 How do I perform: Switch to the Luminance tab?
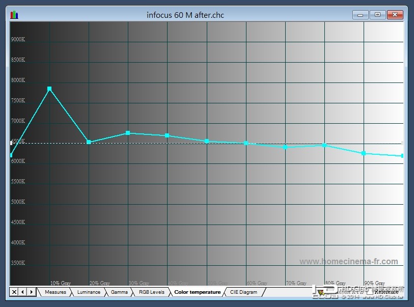[89, 292]
